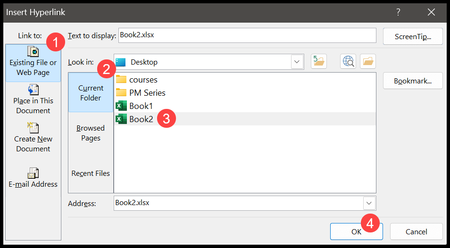Select Existing File or Web Page option
The height and width of the screenshot is (248, 450).
33,63
